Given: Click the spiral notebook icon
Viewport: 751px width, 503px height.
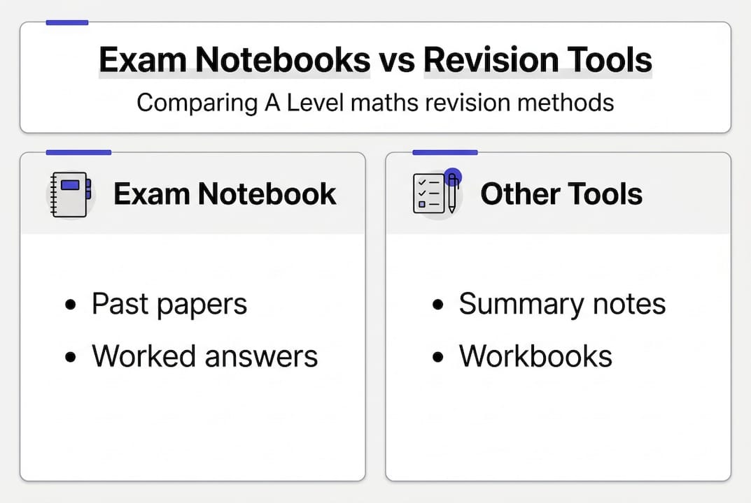Looking at the screenshot, I should click(x=69, y=194).
